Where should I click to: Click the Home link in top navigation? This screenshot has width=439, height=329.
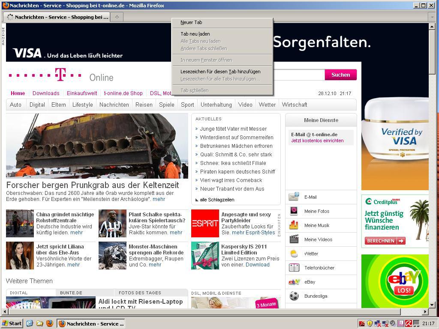coord(18,93)
